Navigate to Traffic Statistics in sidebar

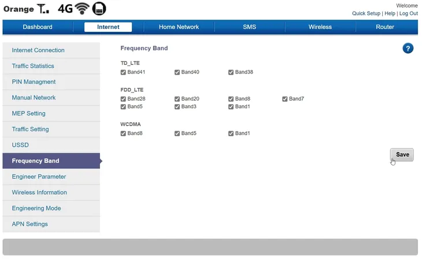tap(33, 66)
